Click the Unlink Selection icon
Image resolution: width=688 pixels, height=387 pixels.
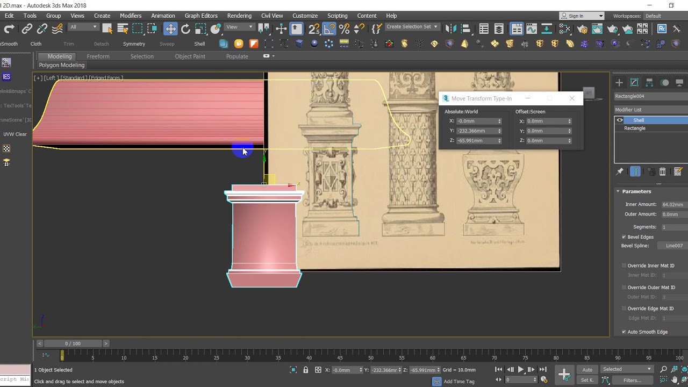click(x=42, y=29)
